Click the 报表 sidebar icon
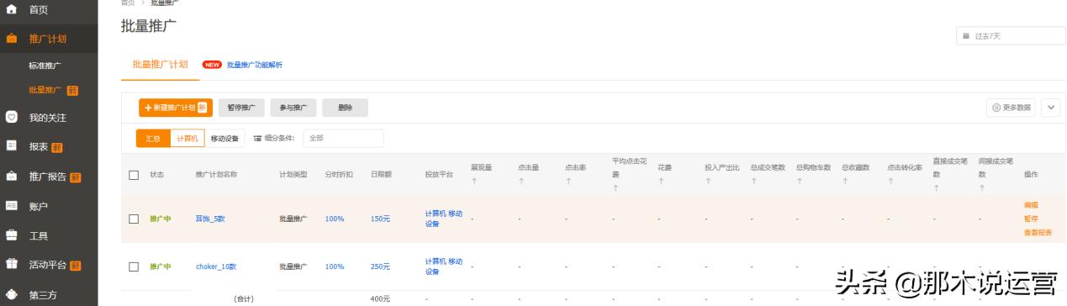The width and height of the screenshot is (1067, 306). 11,146
